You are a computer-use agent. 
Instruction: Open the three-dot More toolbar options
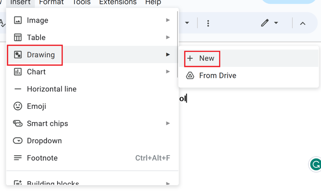[x=208, y=23]
